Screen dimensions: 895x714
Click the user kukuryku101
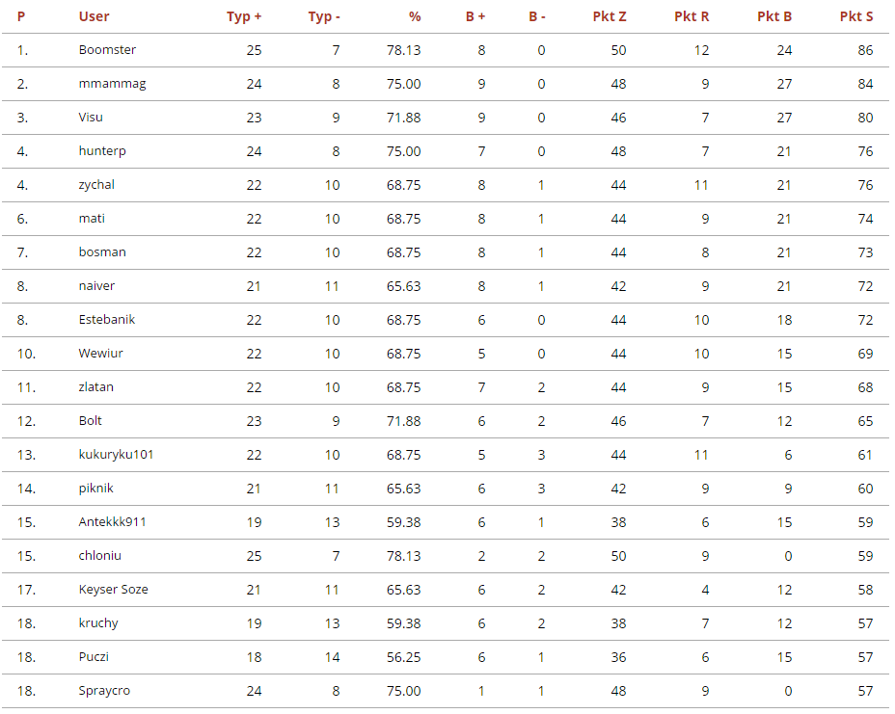(116, 455)
